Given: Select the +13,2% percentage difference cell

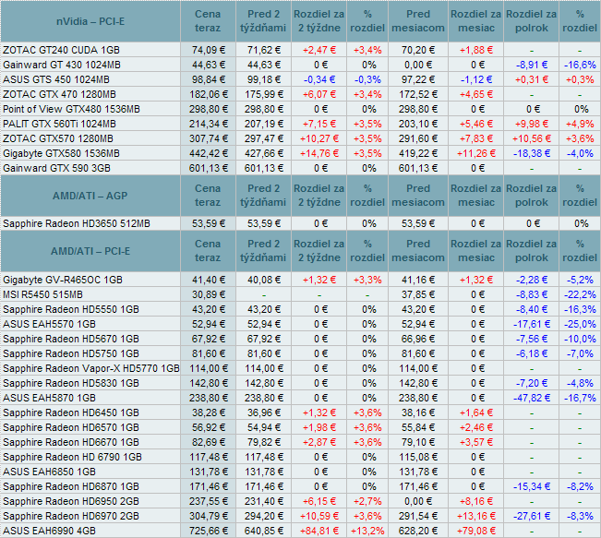Looking at the screenshot, I should point(369,532).
